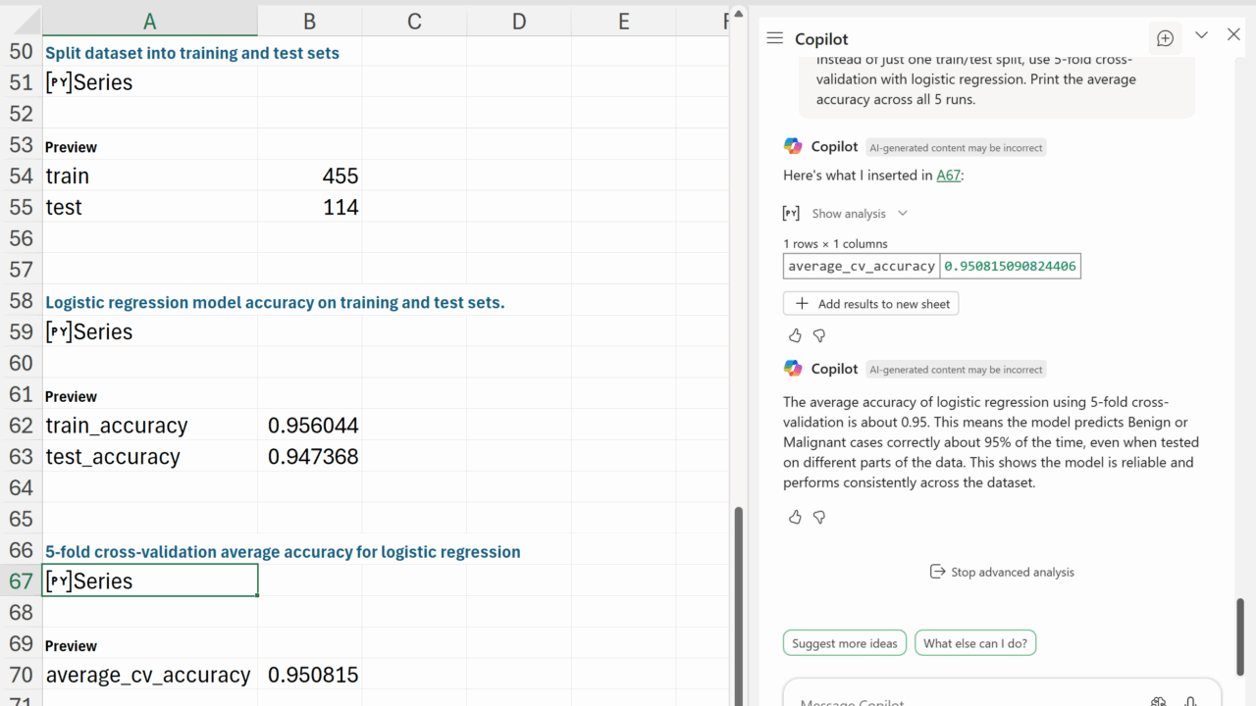Activate the microphone in message box
This screenshot has height=706, width=1256.
[x=1190, y=700]
